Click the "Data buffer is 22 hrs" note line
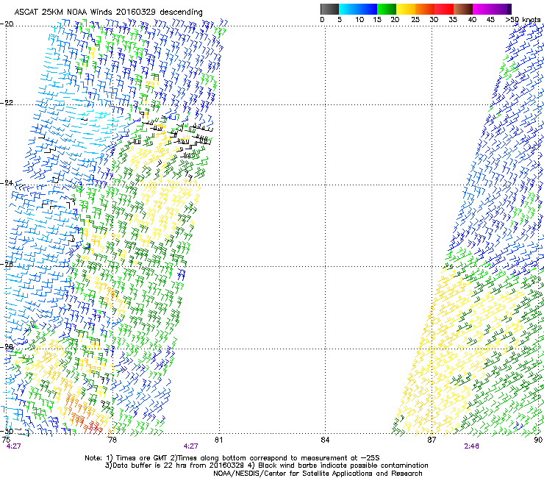This screenshot has width=544, height=478. 266,465
